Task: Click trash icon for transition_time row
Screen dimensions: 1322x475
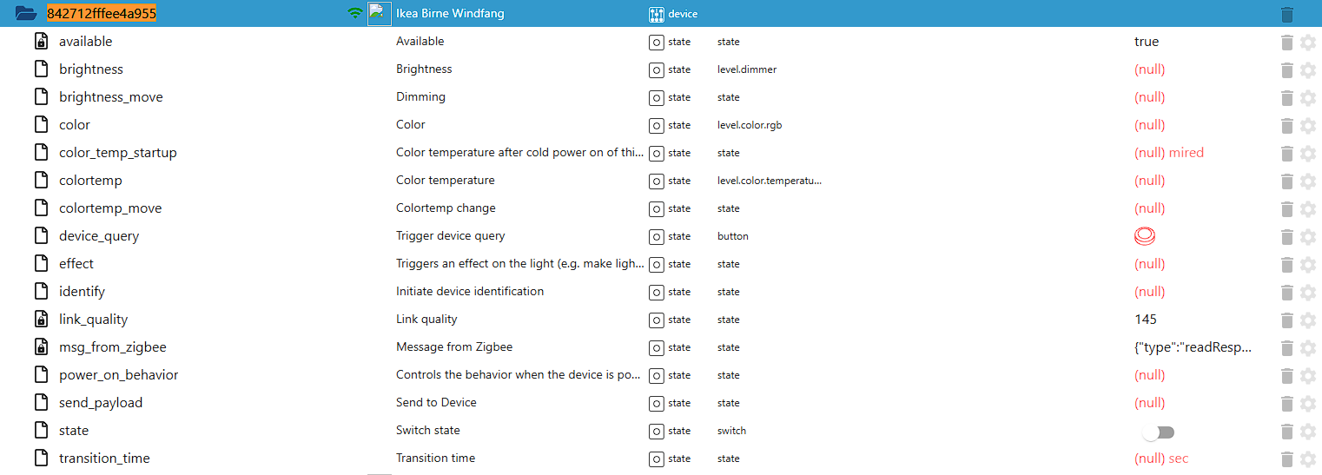Action: click(x=1287, y=459)
